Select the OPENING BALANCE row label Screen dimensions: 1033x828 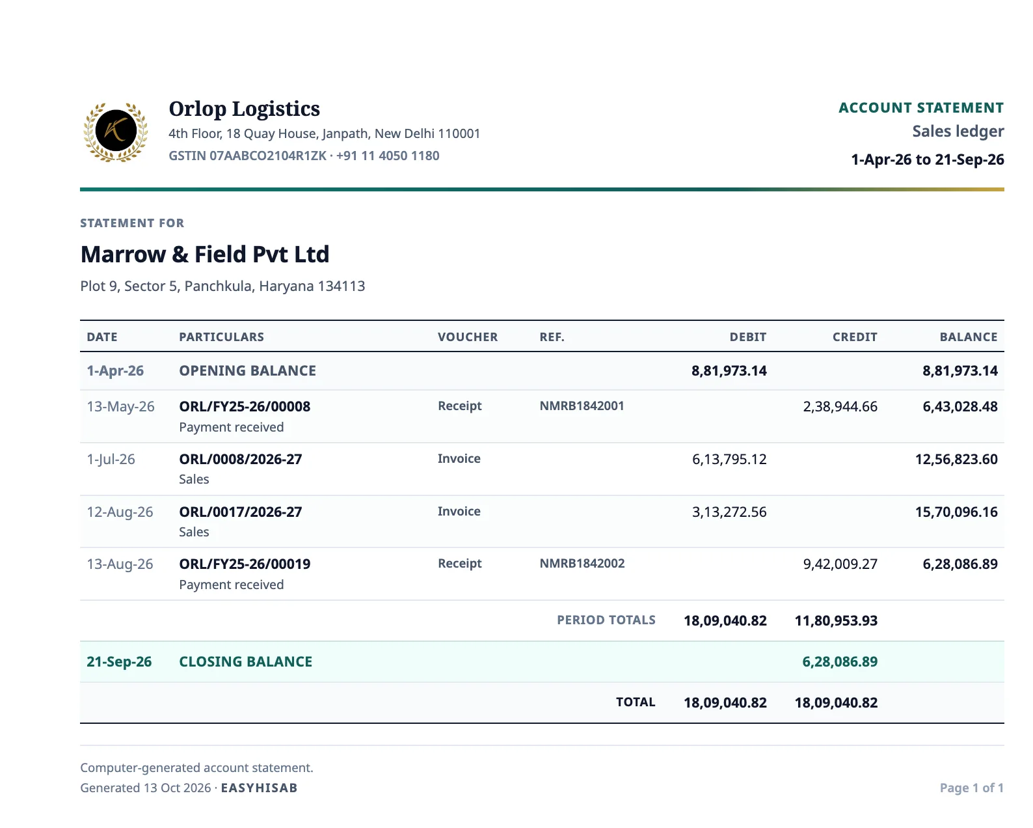pos(248,371)
